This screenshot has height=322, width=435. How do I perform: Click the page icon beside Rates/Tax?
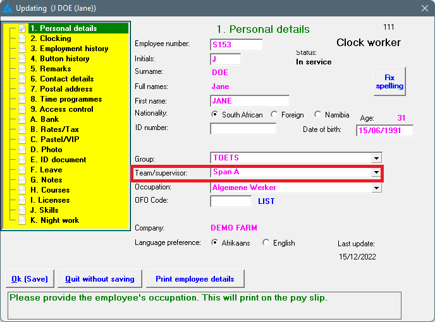tap(22, 129)
